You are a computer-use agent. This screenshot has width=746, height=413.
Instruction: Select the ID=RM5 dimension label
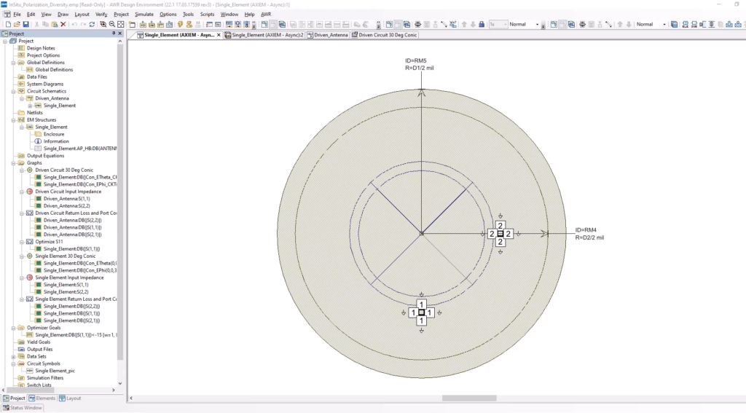point(416,61)
